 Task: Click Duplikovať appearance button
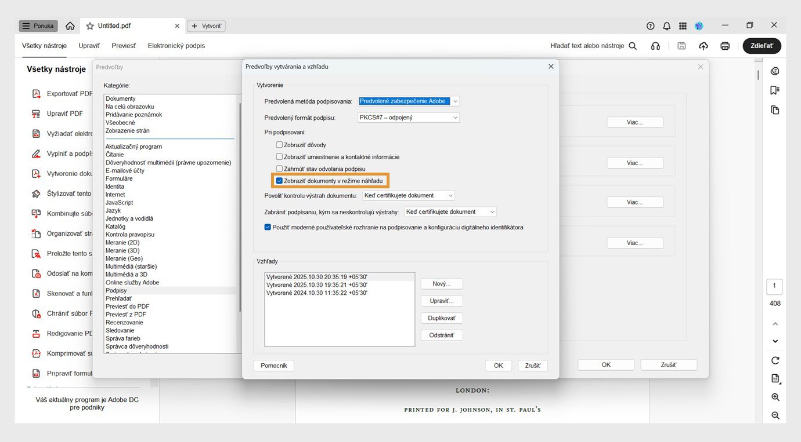(x=442, y=319)
